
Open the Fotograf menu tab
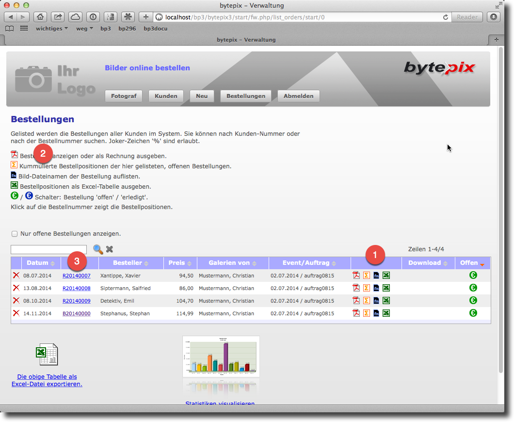coord(124,96)
